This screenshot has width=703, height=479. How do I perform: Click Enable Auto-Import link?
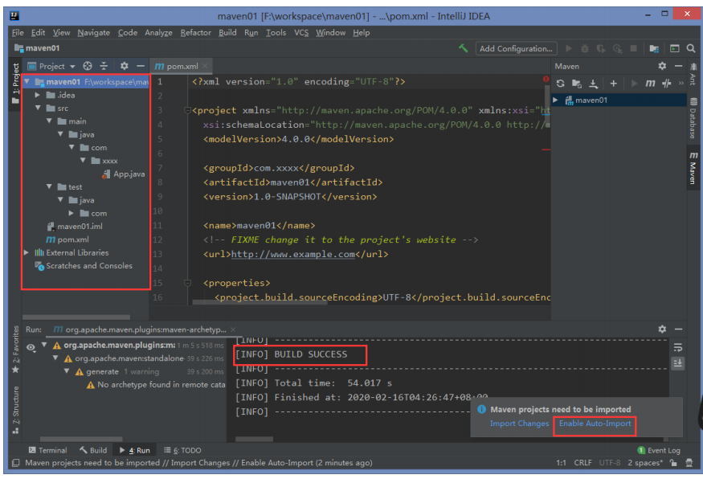click(595, 424)
